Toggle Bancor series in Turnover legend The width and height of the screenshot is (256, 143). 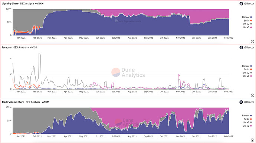(x=247, y=66)
